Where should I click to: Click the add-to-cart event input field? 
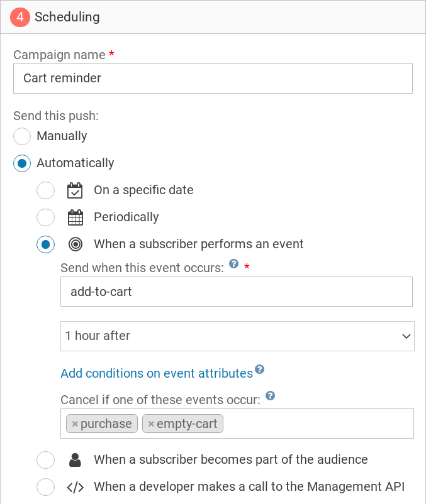[x=236, y=292]
